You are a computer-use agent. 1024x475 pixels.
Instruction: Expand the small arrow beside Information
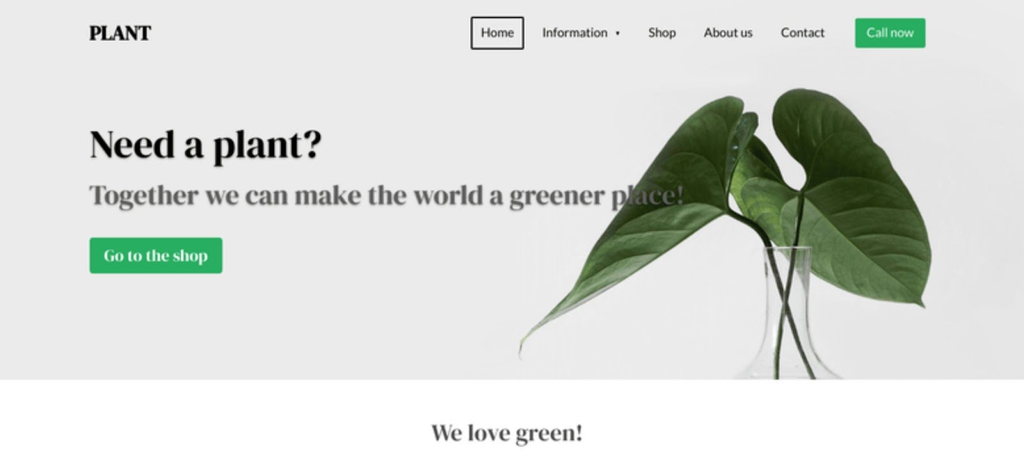(x=618, y=33)
